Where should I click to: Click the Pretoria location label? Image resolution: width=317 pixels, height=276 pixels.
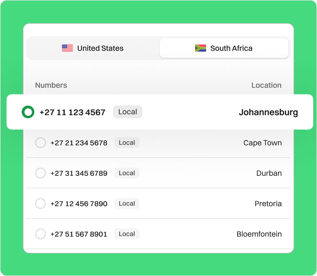(x=268, y=204)
